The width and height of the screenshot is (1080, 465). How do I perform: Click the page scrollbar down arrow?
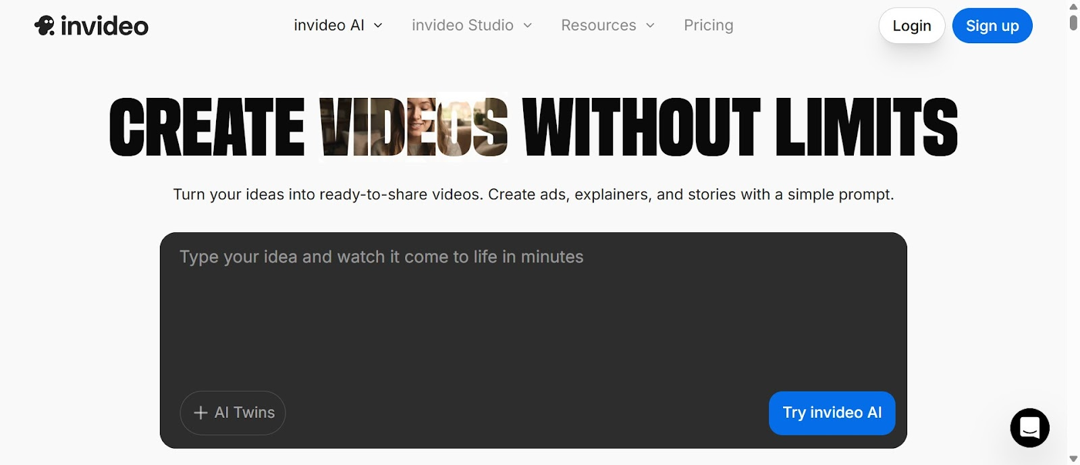[1073, 459]
